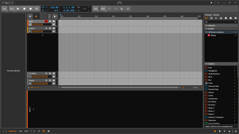Switch to MIX view

pos(21,131)
